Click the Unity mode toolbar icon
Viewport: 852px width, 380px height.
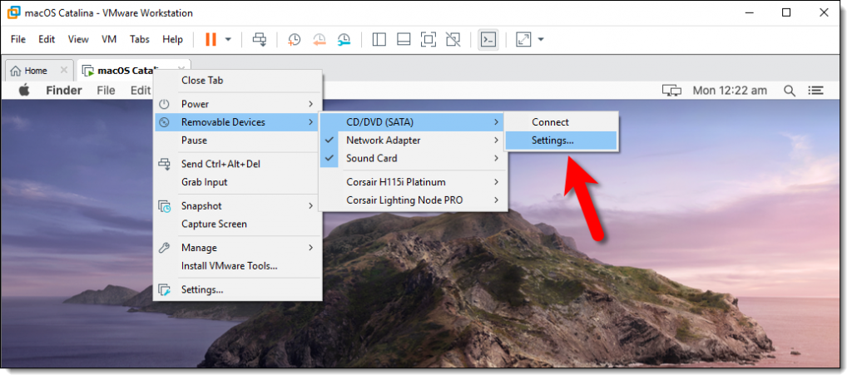click(453, 39)
